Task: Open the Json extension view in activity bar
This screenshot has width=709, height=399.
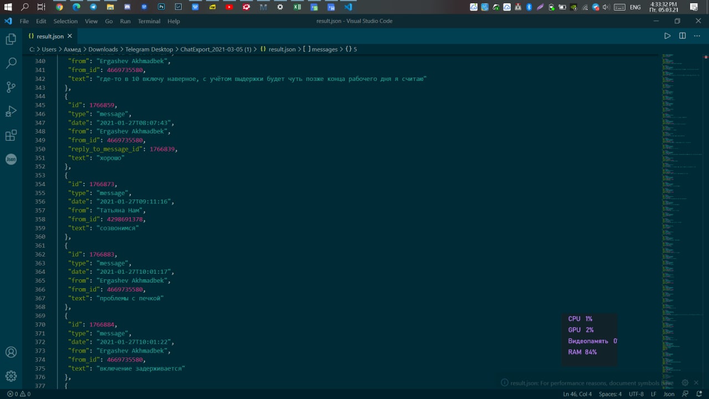Action: pyautogui.click(x=11, y=159)
